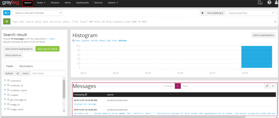Open the More actions dropdown

coord(13,55)
